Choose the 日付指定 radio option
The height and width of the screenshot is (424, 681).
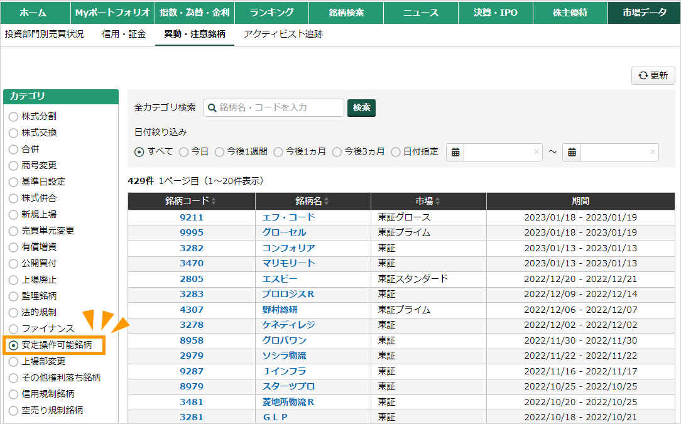click(396, 152)
